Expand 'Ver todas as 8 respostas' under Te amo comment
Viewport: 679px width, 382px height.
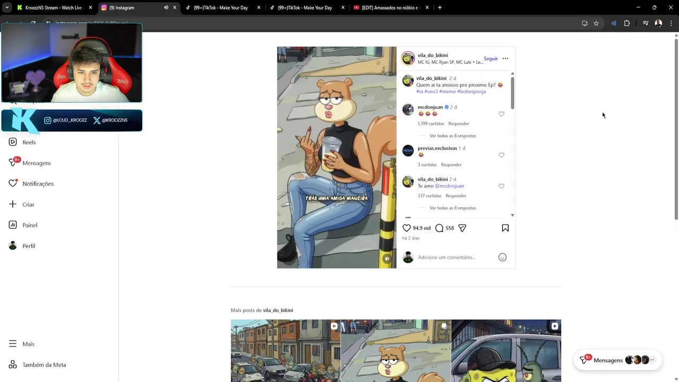tap(452, 208)
